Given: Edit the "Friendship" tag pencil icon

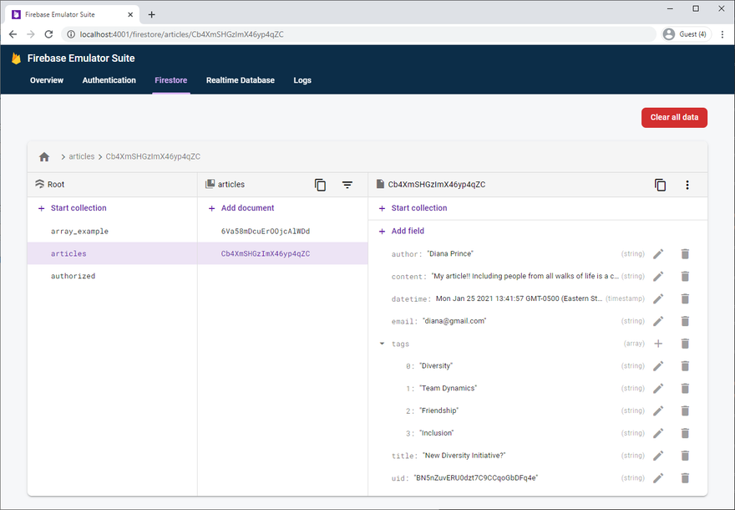Looking at the screenshot, I should [x=658, y=411].
